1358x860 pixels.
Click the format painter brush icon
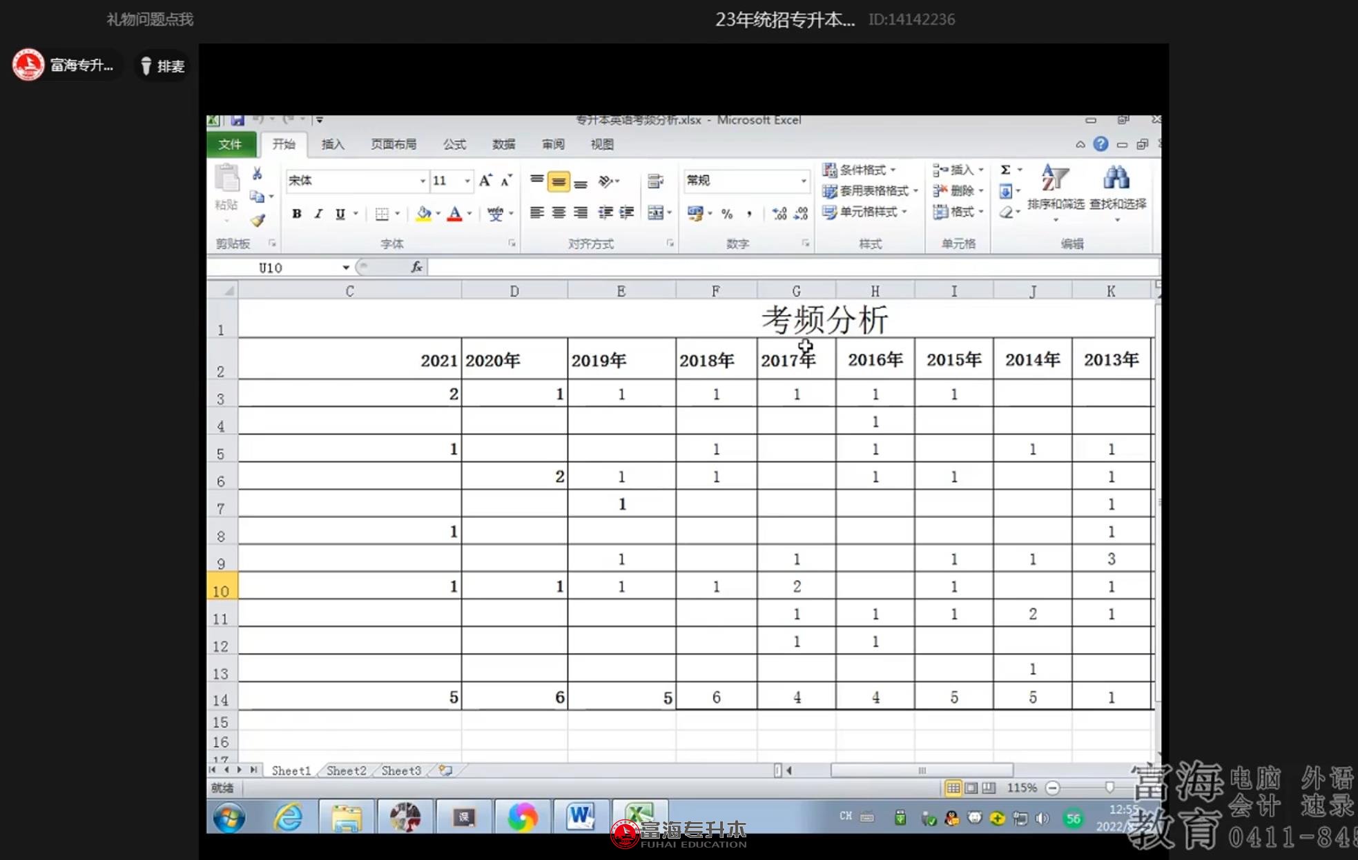click(257, 221)
